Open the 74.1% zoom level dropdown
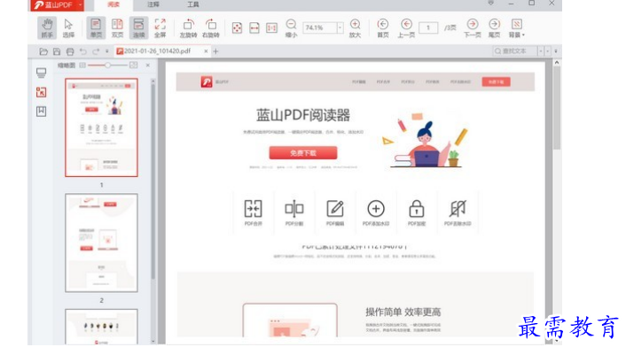This screenshot has height=355, width=626. click(x=340, y=28)
